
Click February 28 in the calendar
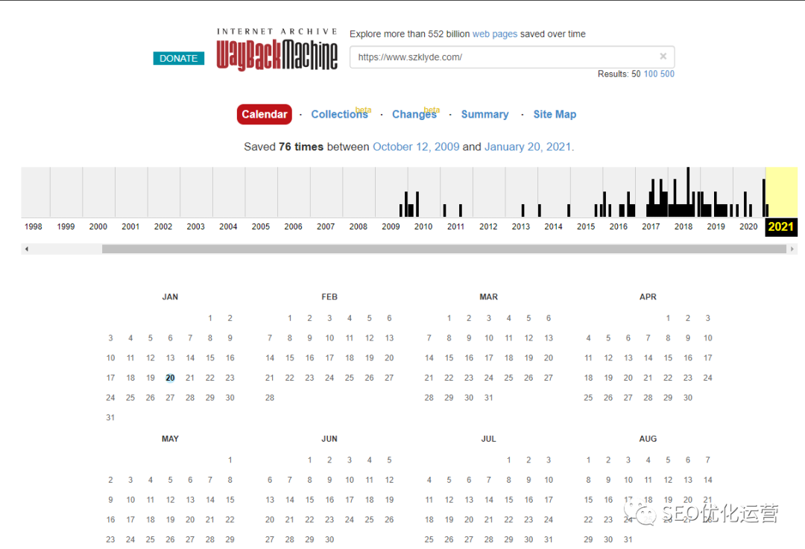tap(270, 398)
